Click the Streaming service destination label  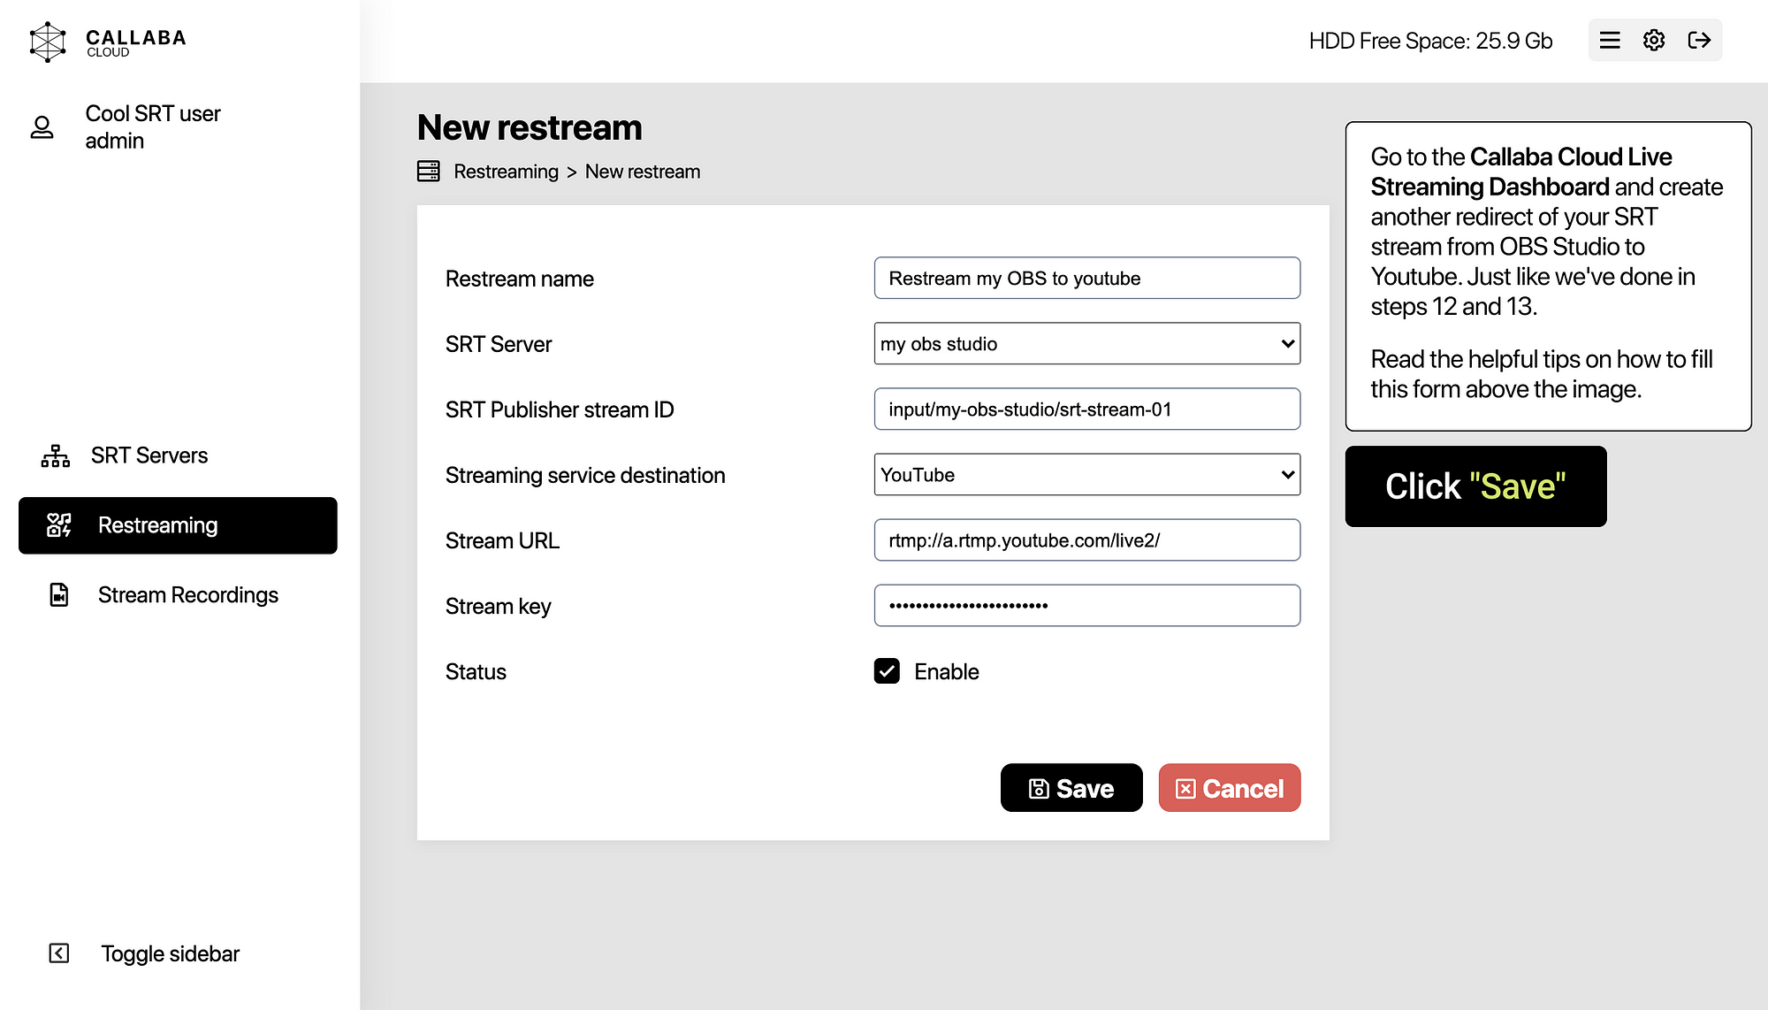click(x=585, y=476)
